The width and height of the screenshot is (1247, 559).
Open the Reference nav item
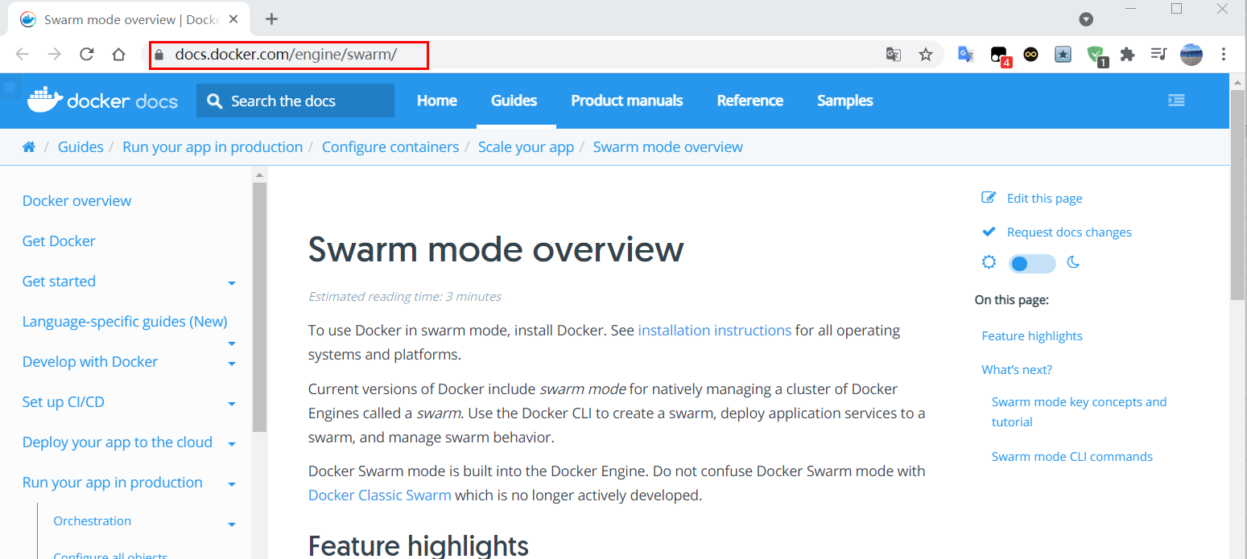click(750, 101)
